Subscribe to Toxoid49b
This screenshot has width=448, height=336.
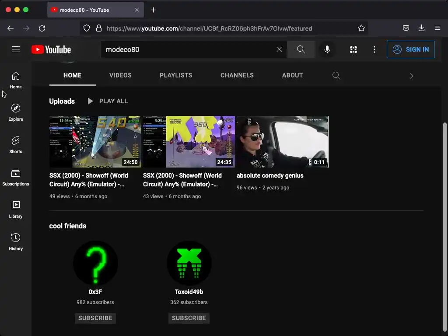click(x=189, y=318)
